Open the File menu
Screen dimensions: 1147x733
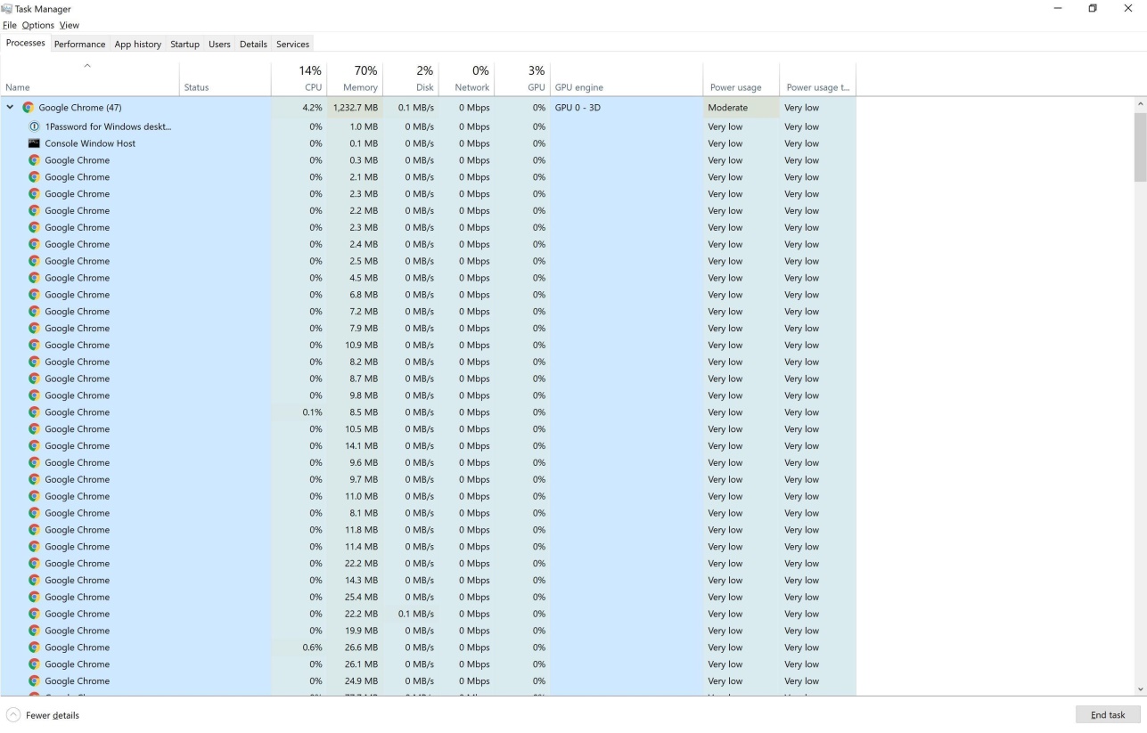coord(9,25)
